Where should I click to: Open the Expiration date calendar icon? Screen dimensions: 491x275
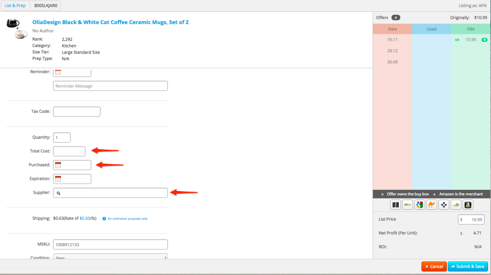point(58,179)
